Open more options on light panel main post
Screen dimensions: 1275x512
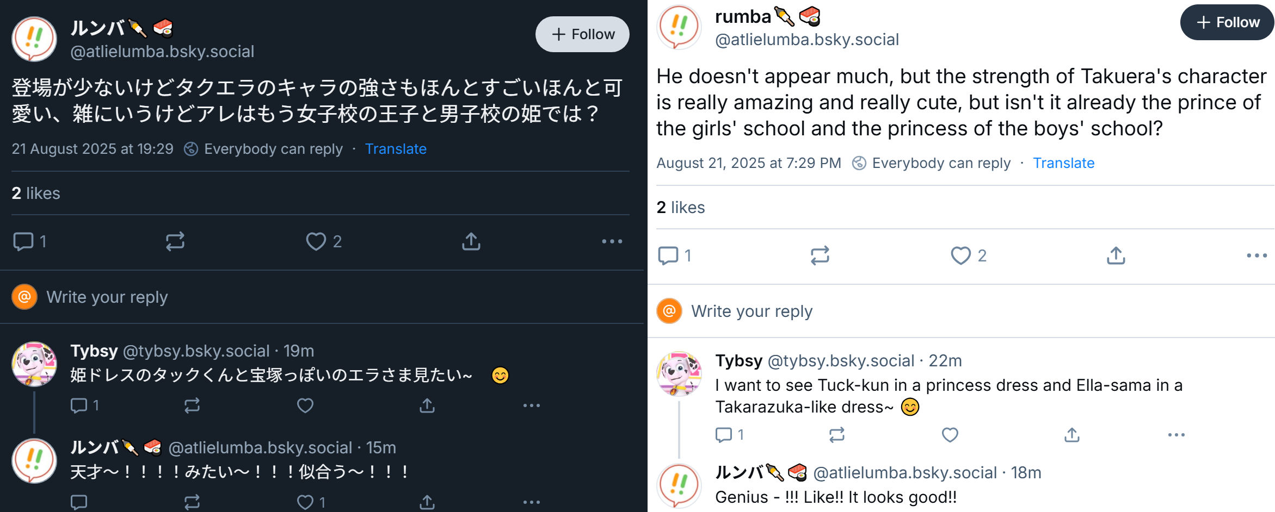pyautogui.click(x=1257, y=255)
